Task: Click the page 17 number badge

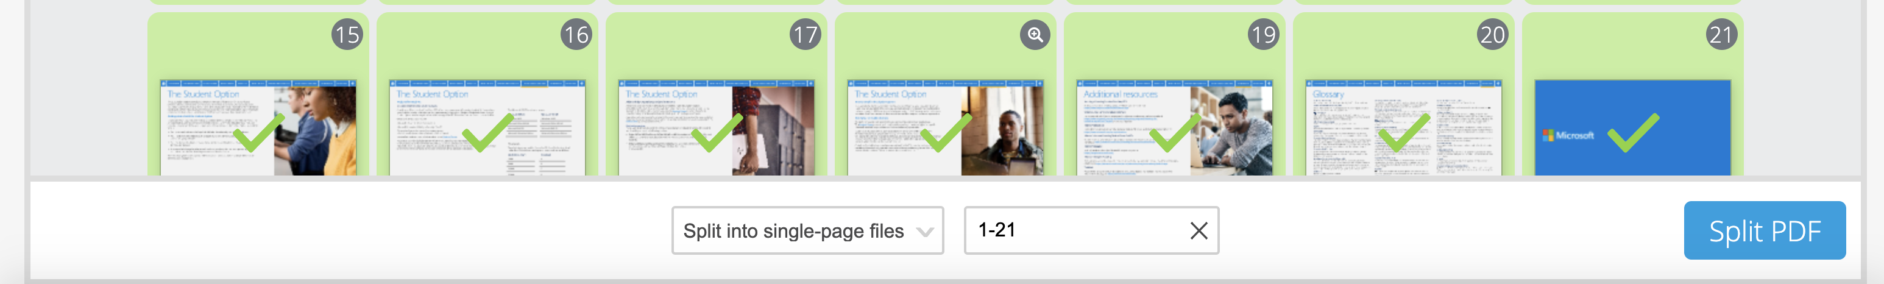Action: [x=806, y=34]
